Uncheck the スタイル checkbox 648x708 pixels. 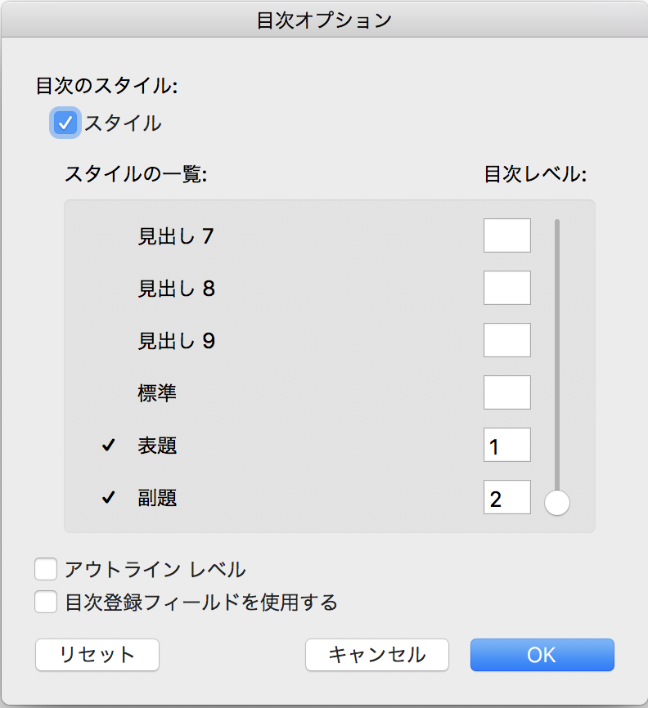(x=65, y=123)
